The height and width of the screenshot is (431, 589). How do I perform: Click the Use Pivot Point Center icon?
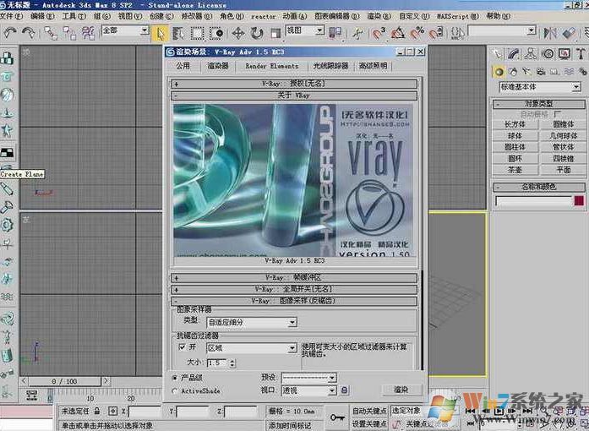point(335,33)
